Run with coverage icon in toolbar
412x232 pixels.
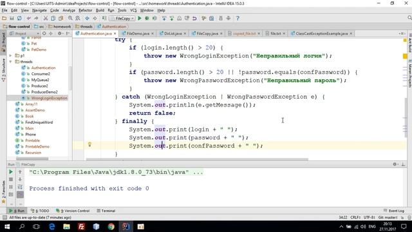click(154, 18)
